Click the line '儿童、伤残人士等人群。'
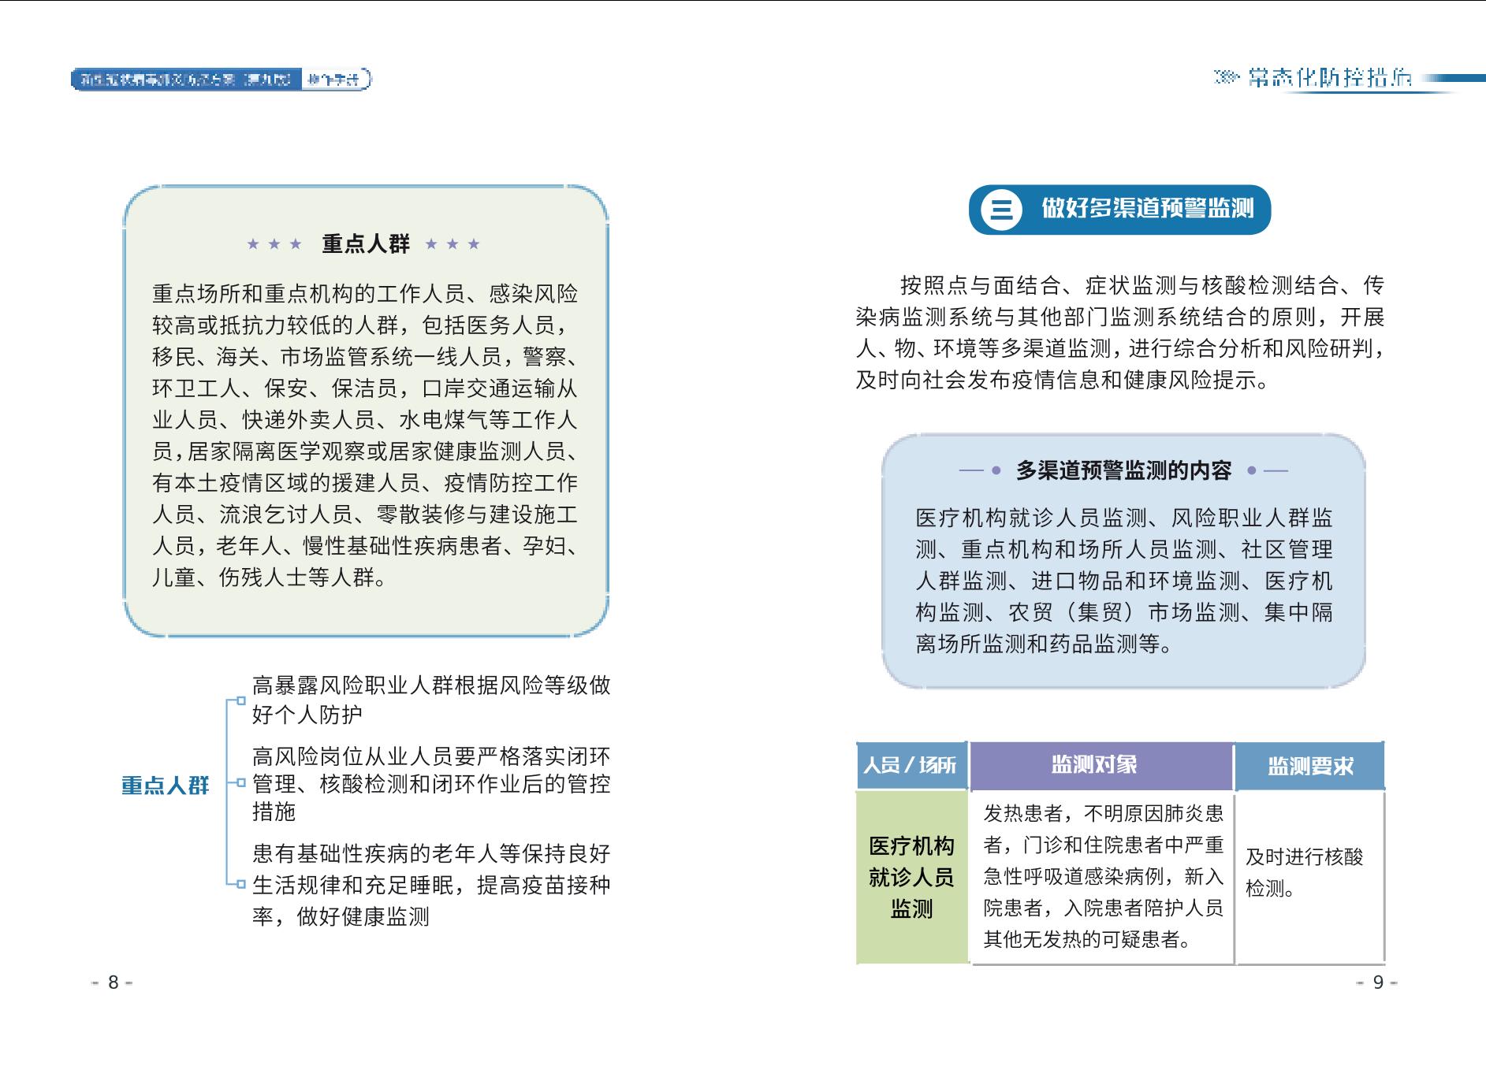This screenshot has height=1066, width=1486. [x=270, y=578]
